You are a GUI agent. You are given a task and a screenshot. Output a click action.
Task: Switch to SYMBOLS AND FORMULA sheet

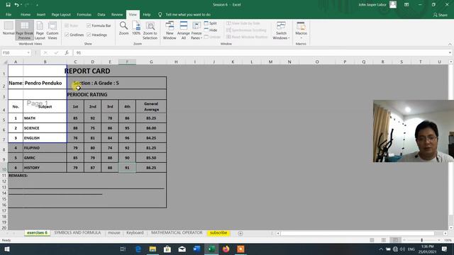[x=77, y=233]
